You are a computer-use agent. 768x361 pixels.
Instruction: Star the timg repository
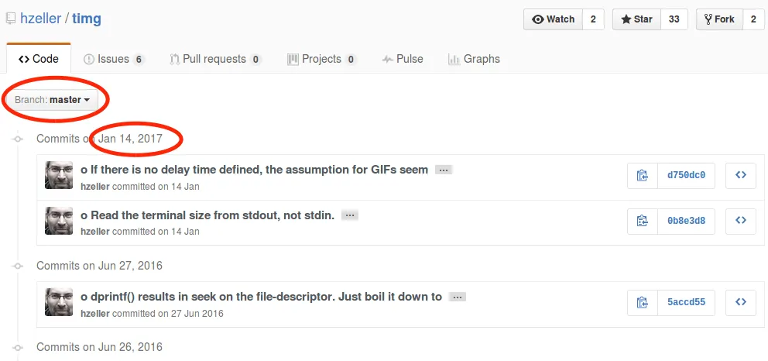(x=636, y=19)
